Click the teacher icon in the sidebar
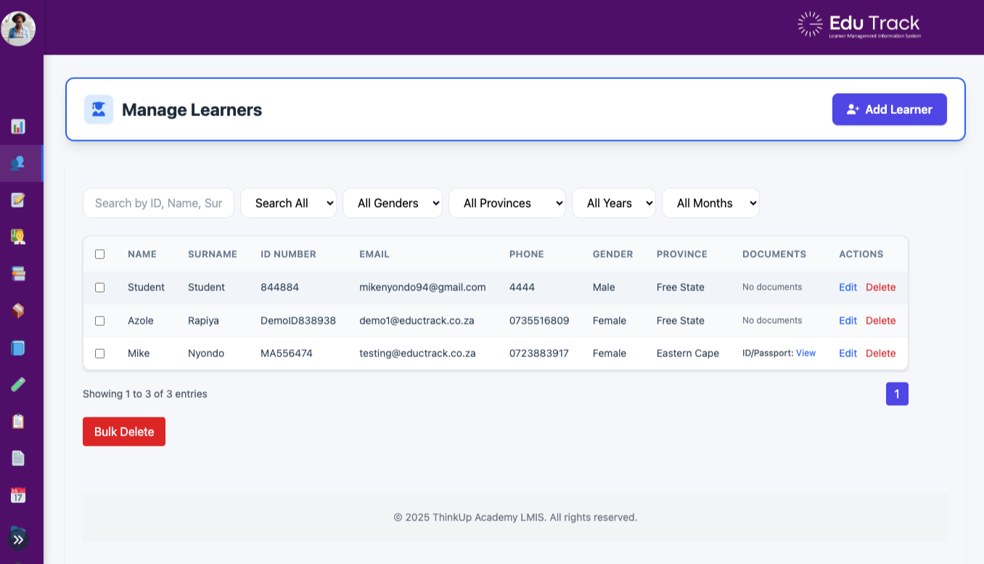This screenshot has height=564, width=984. (x=18, y=236)
